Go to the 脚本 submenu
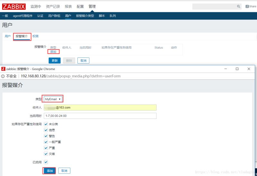This screenshot has width=257, height=176. click(x=102, y=16)
